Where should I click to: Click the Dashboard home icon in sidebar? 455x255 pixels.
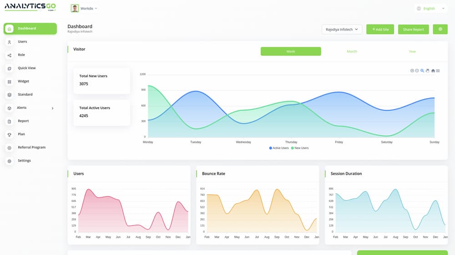[x=9, y=29]
